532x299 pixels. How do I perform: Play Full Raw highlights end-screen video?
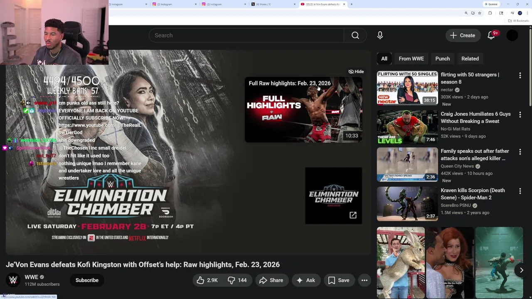tap(303, 110)
